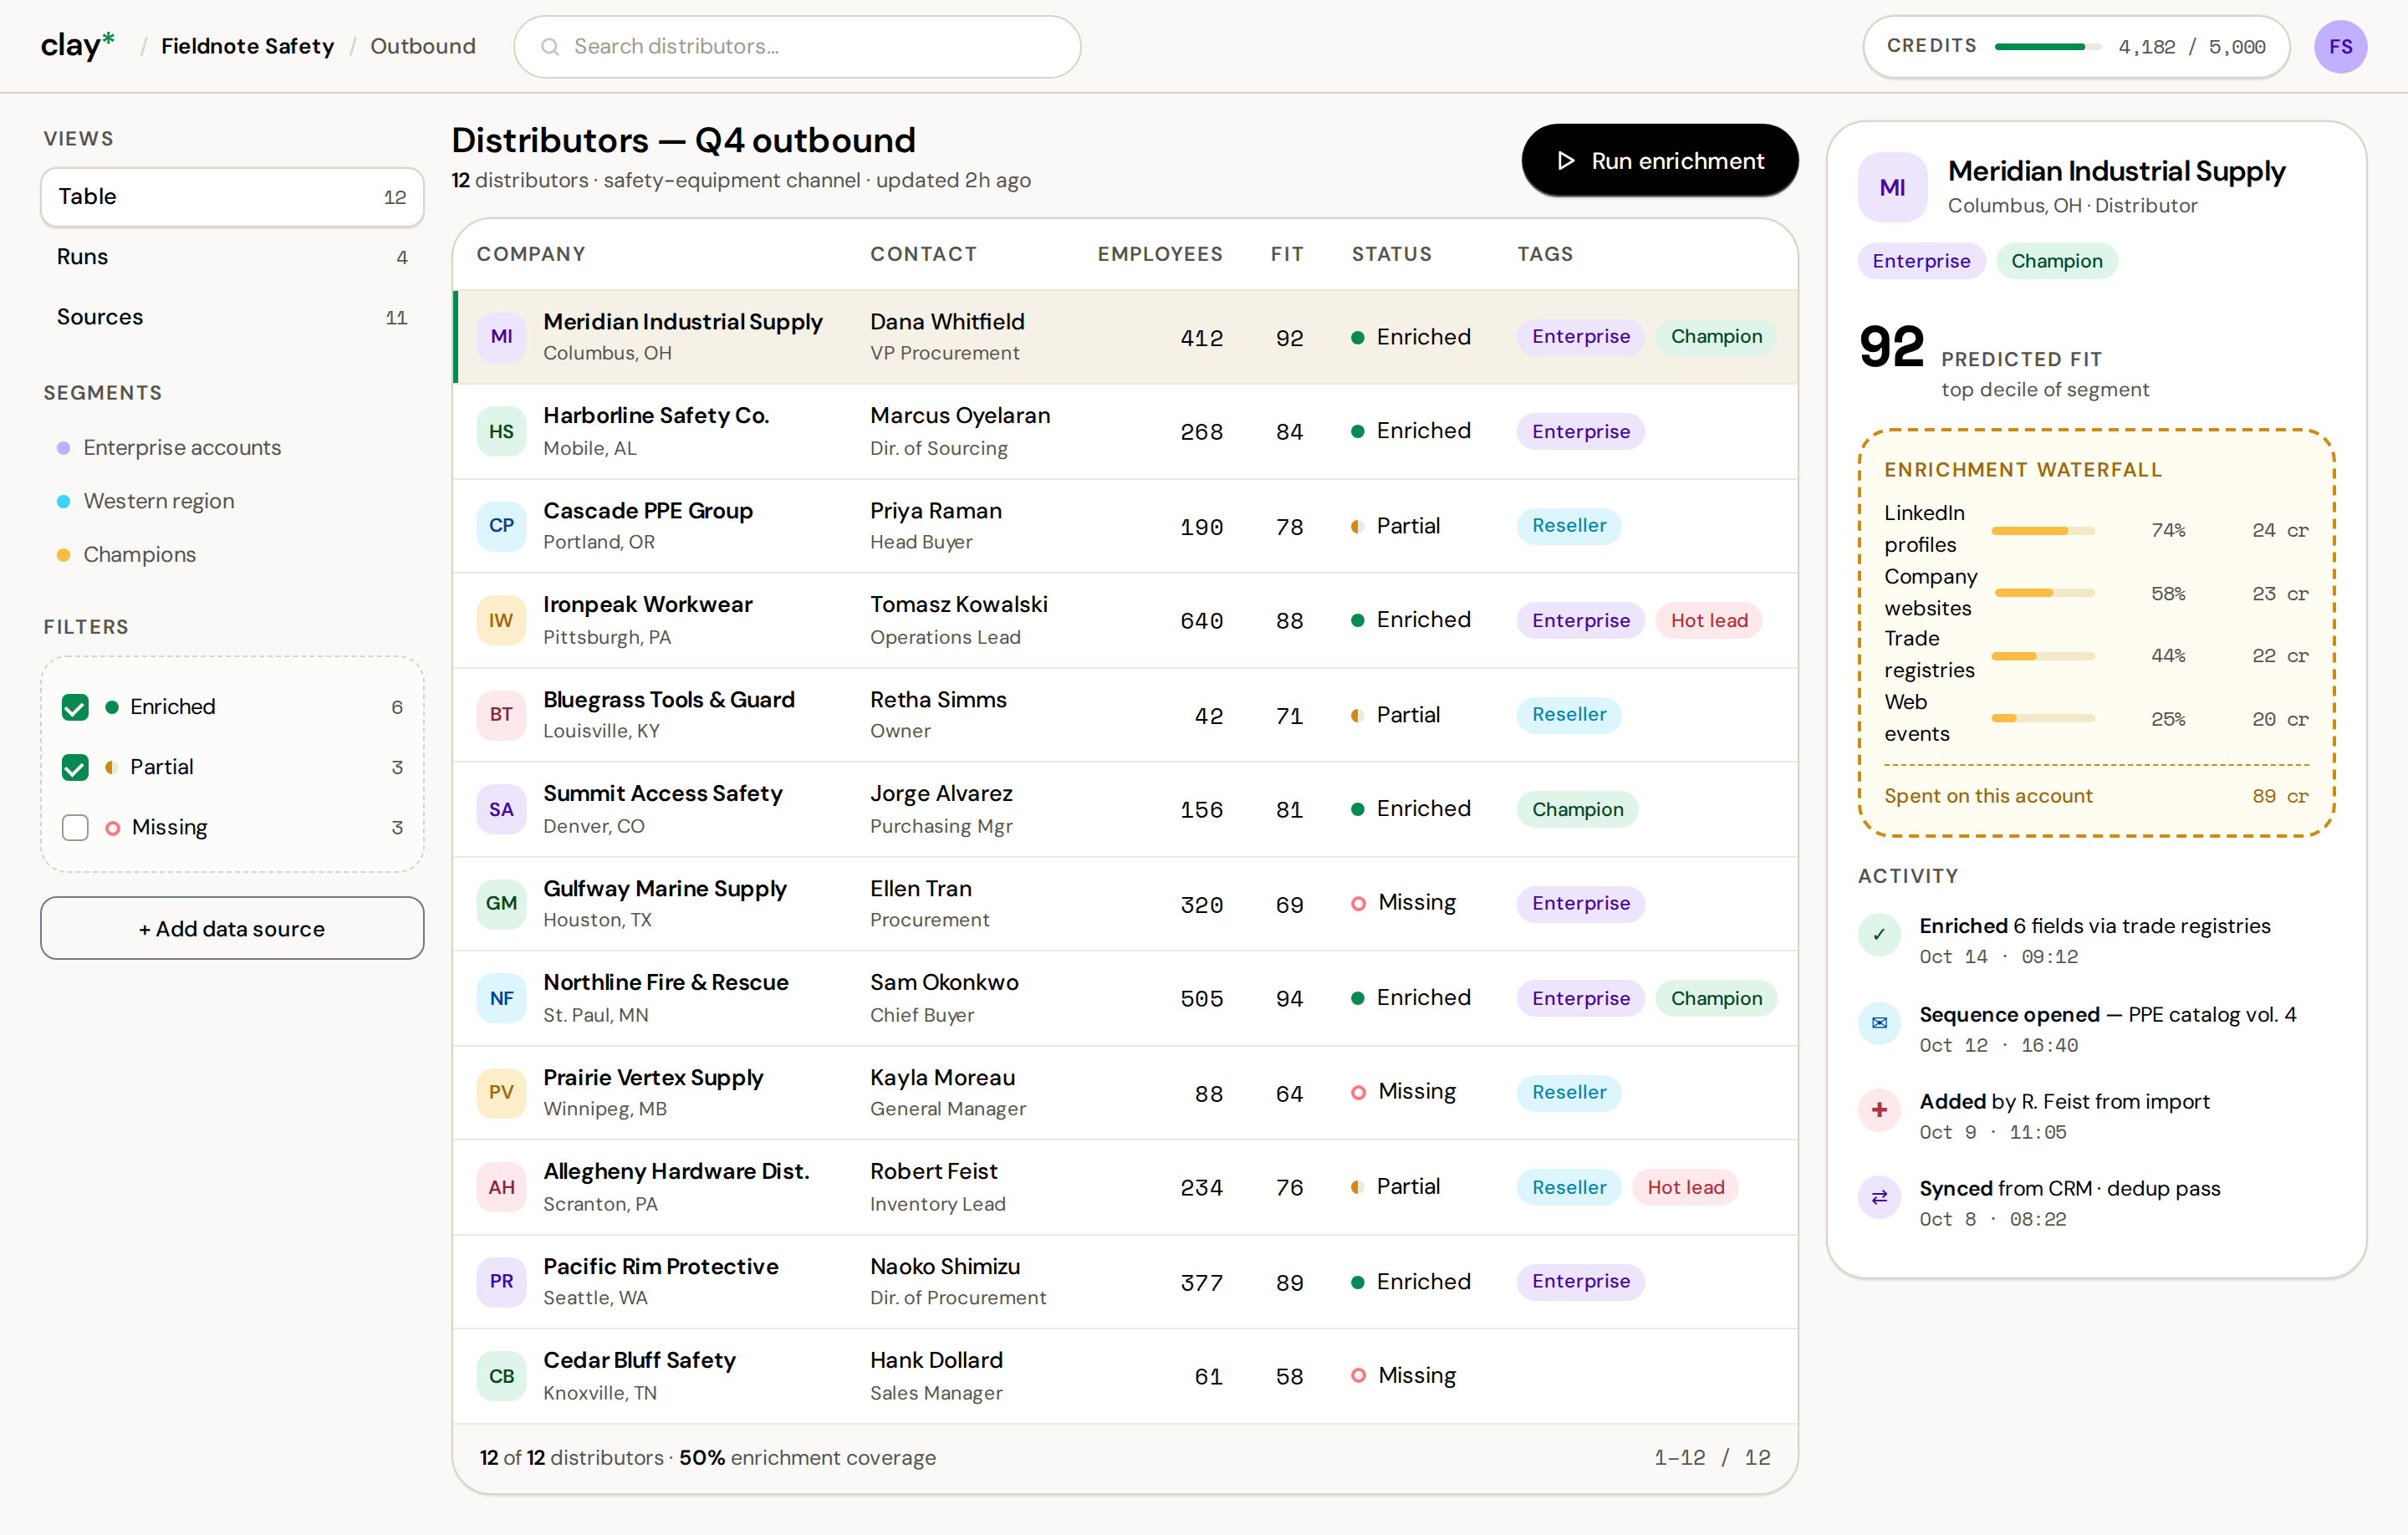Sort by the EMPLOYEES column header
This screenshot has height=1535, width=2408.
[1160, 254]
